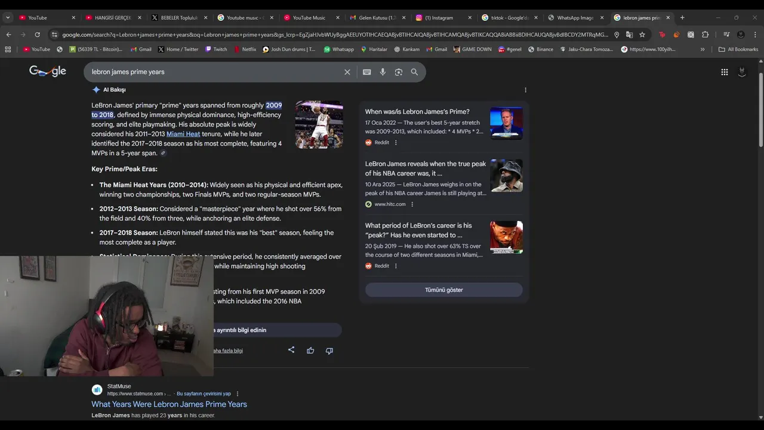764x430 pixels.
Task: Open the Binance bookmark
Action: 540,49
